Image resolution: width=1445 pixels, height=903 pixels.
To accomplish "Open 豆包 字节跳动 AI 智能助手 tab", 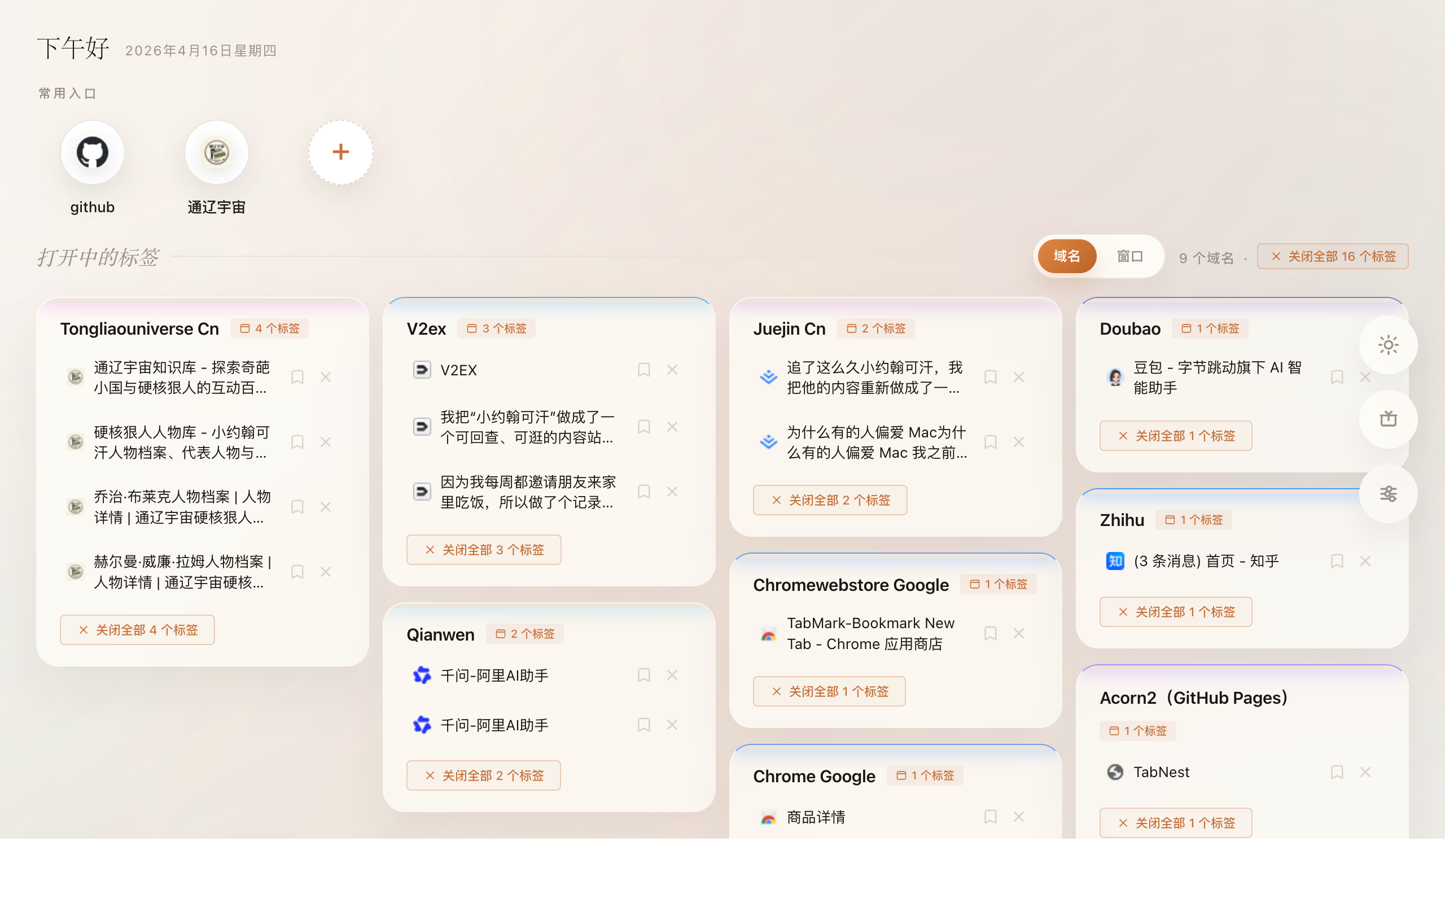I will point(1216,377).
